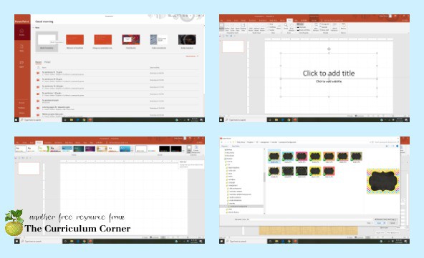The image size is (424, 258).
Task: Open the coloring pages for slideshow.pptx recent file
Action: 117,108
